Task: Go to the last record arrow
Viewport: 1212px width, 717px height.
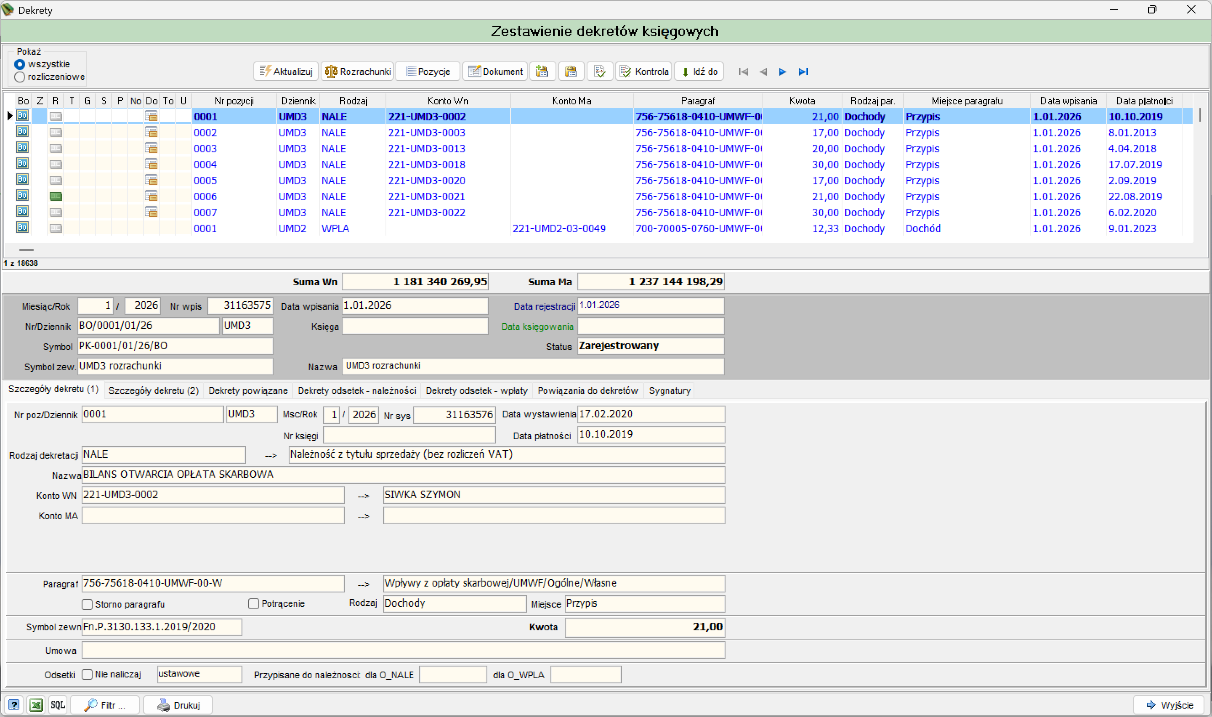Action: point(803,72)
